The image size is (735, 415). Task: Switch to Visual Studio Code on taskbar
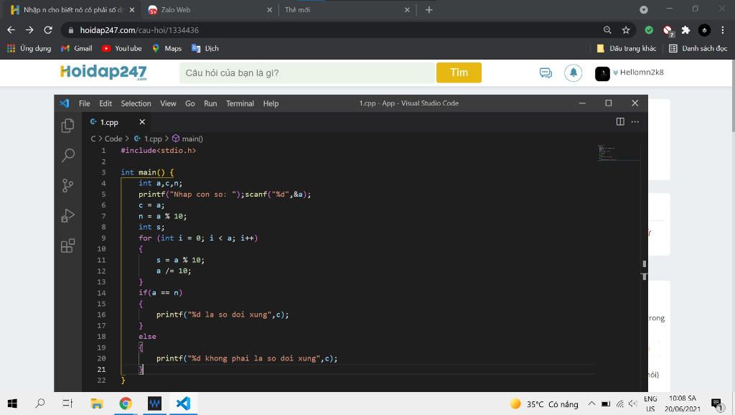coord(183,404)
